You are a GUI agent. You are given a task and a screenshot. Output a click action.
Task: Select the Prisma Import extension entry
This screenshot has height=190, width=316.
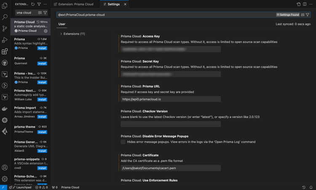coord(30,112)
